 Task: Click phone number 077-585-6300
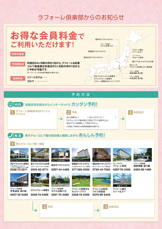tap(81, 169)
